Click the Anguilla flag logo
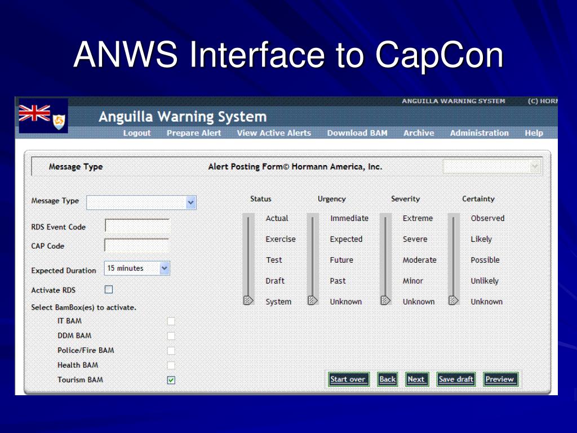 click(x=43, y=116)
